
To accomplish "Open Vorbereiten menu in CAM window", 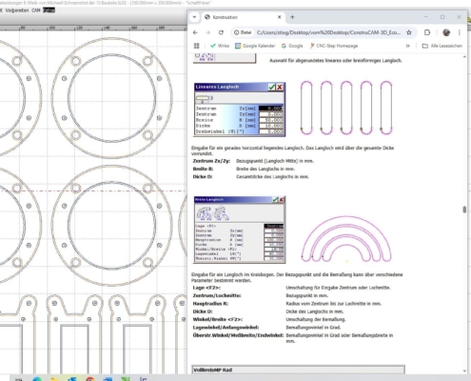I will [17, 10].
